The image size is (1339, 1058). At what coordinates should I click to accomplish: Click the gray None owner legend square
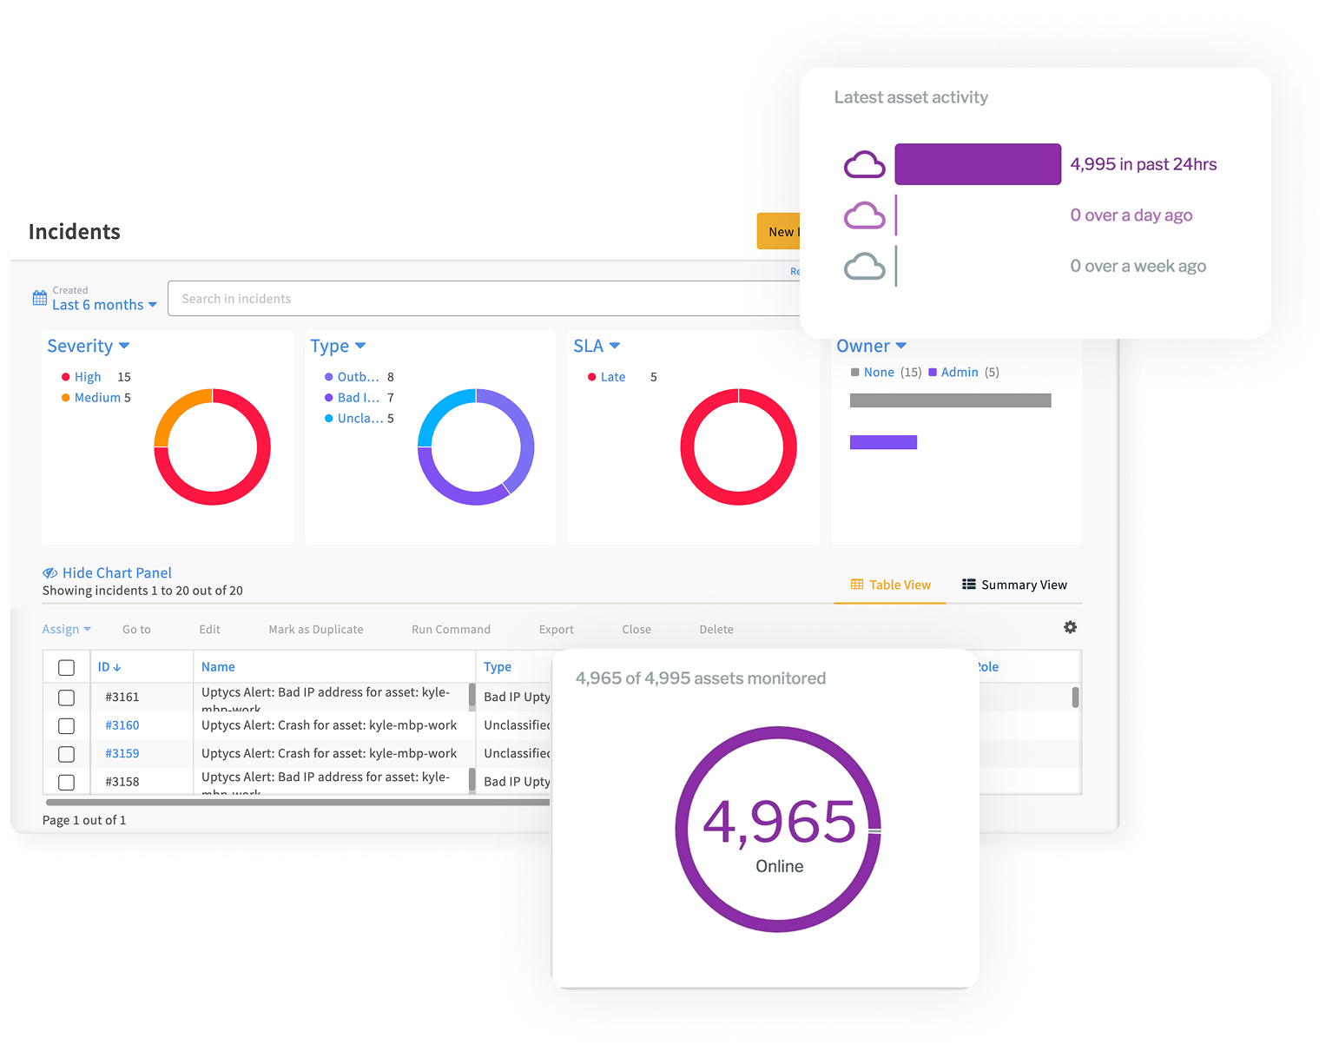pyautogui.click(x=855, y=372)
